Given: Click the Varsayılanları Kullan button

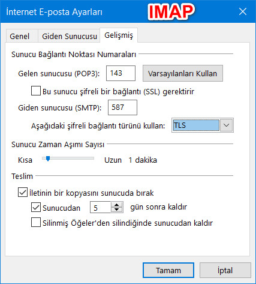Looking at the screenshot, I should (x=183, y=73).
